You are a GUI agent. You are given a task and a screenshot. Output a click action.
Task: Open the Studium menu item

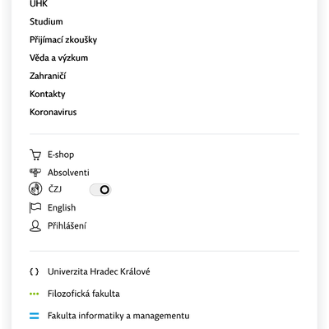(x=46, y=21)
